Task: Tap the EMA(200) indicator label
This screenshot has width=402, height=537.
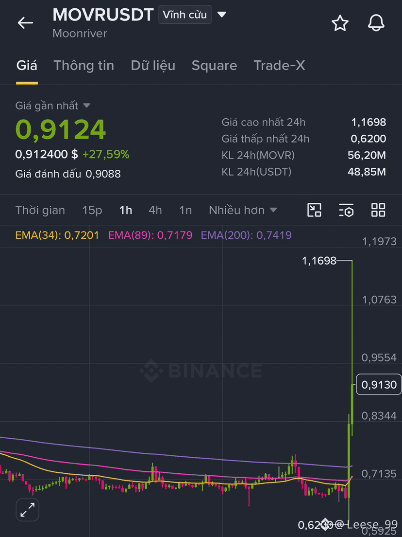Action: click(x=246, y=235)
